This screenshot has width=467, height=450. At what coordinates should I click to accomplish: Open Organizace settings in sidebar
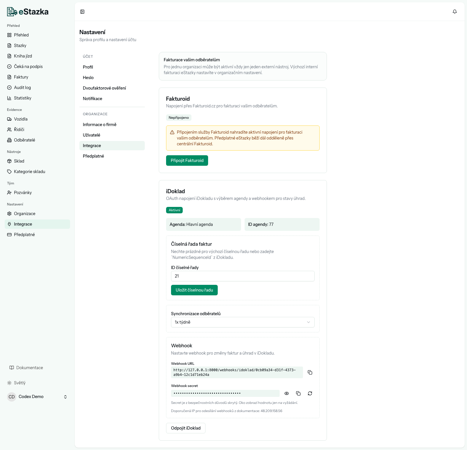tap(37, 214)
